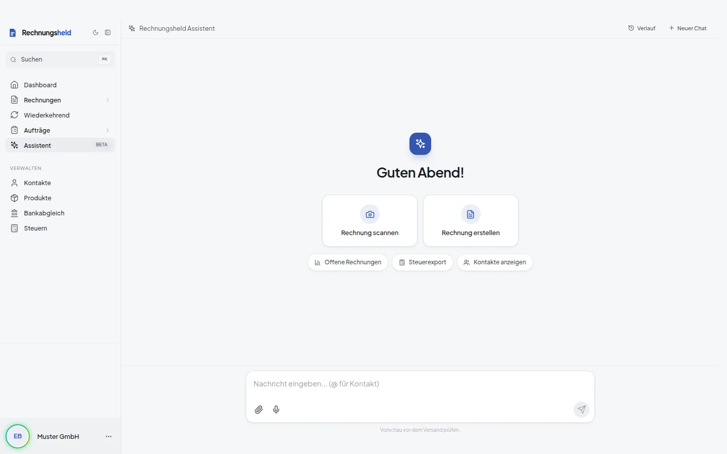
Task: Start a Neuer Chat
Action: point(688,28)
